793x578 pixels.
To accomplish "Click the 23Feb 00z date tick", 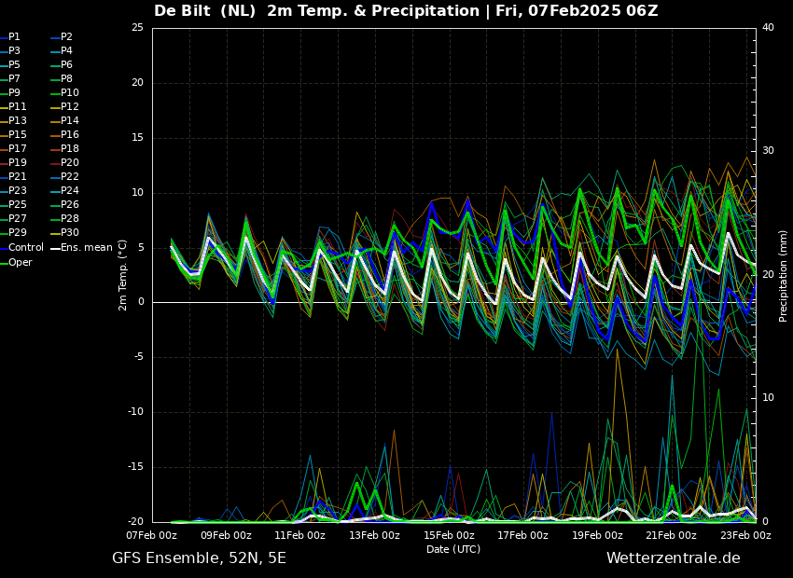I will pyautogui.click(x=745, y=536).
